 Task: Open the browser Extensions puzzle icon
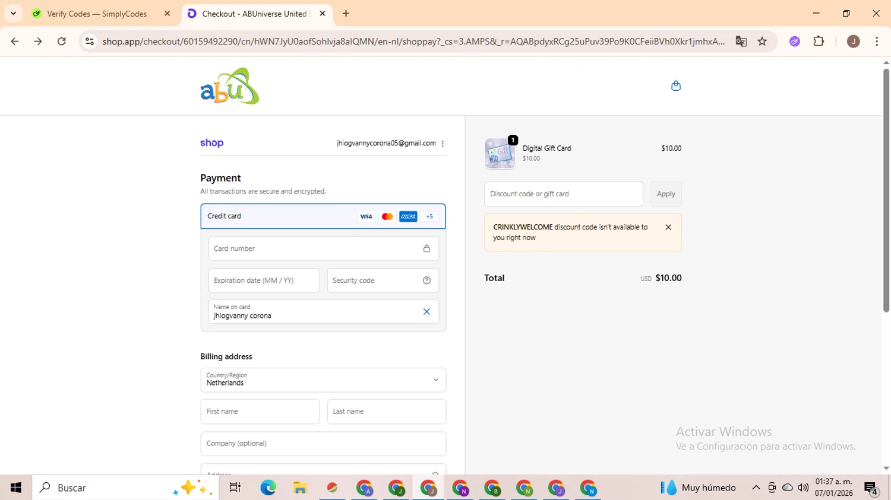pos(819,42)
